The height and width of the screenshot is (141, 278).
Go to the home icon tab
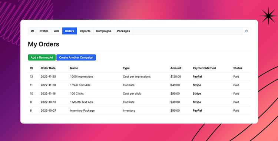tap(33, 31)
